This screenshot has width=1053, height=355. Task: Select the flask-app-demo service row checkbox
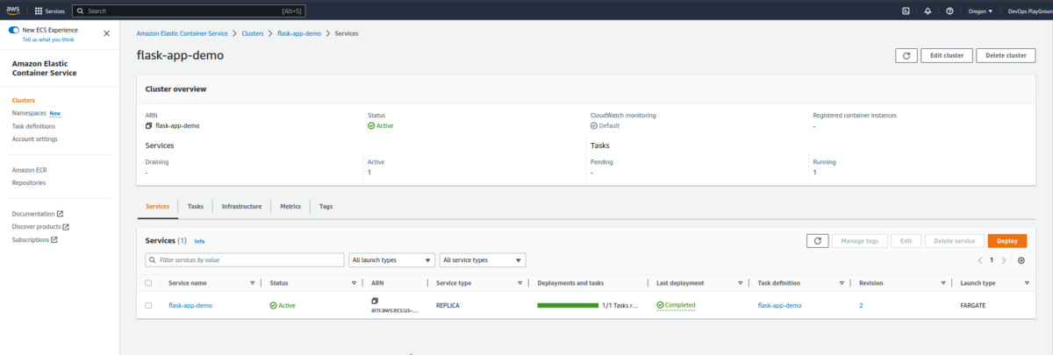click(148, 305)
